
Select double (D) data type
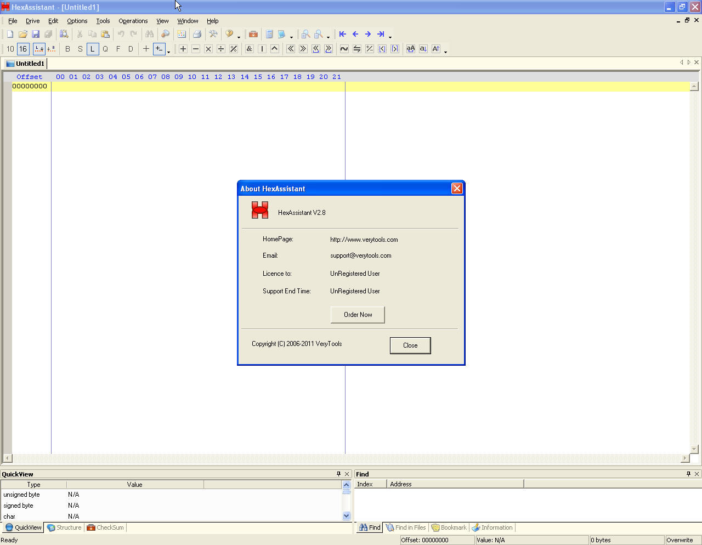[131, 49]
